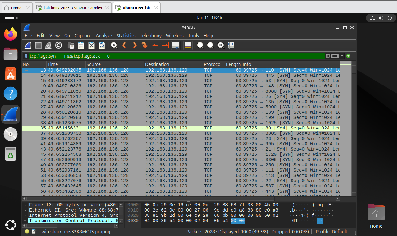Go forward in packet history
The width and height of the screenshot is (397, 236).
pos(134,45)
